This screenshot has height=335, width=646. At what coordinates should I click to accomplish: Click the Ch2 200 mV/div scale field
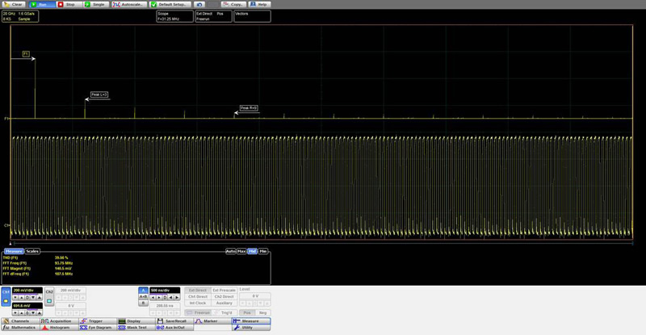pyautogui.click(x=70, y=291)
